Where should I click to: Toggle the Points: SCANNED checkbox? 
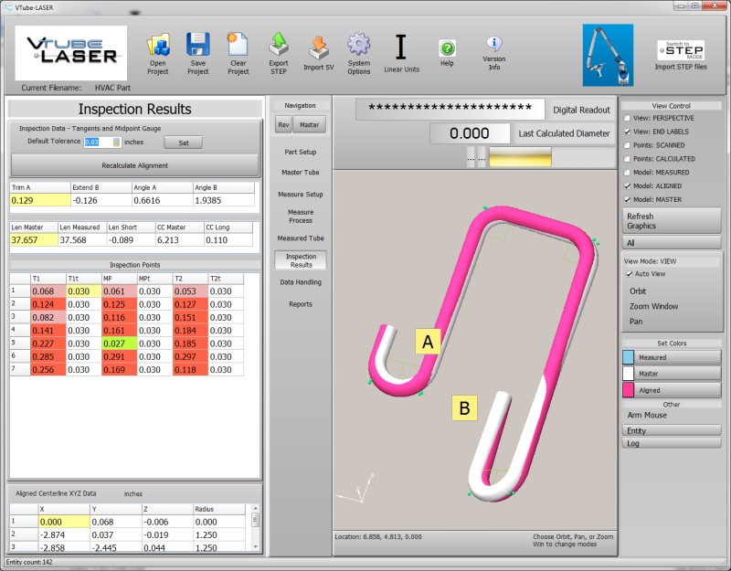[x=627, y=145]
